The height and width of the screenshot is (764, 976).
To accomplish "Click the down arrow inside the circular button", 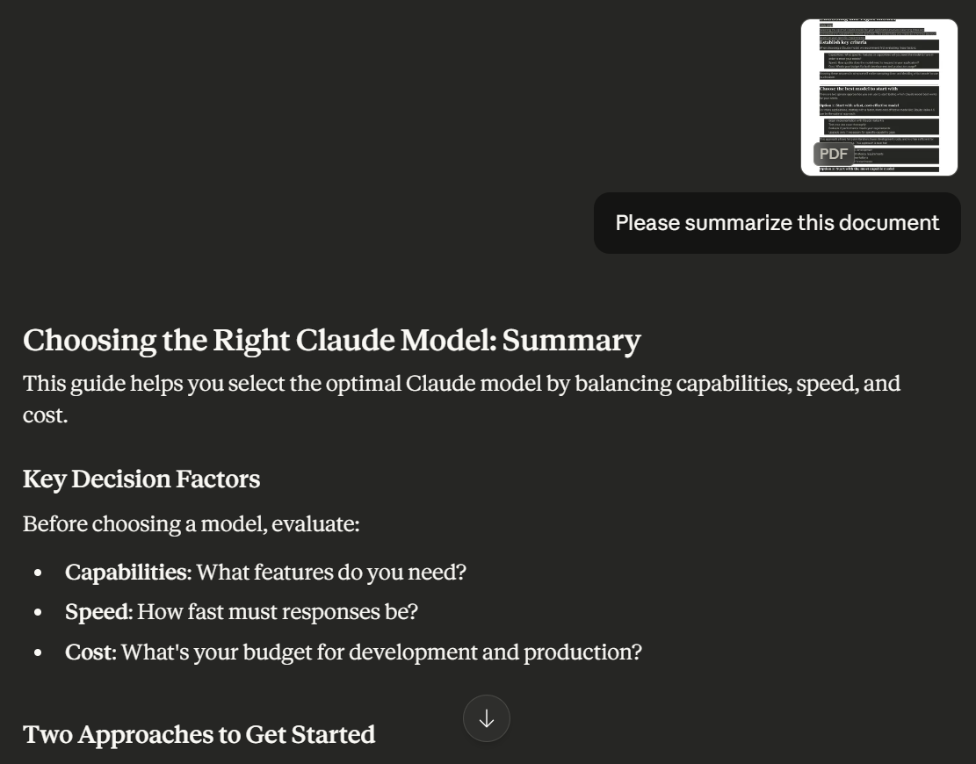I will point(487,718).
